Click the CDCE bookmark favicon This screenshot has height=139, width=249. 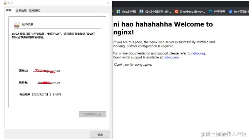pos(141,12)
